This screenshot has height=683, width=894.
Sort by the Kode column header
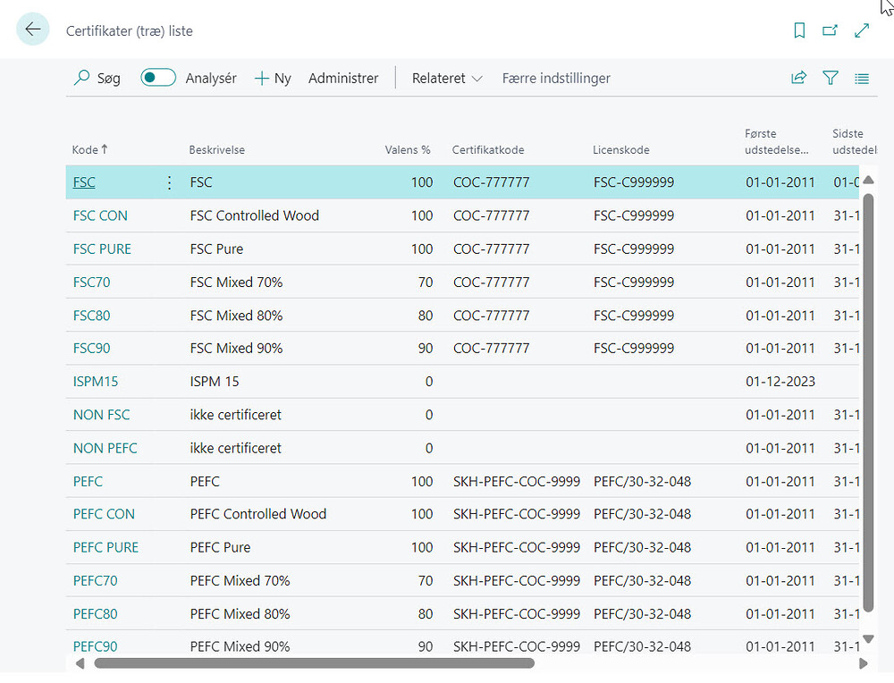tap(89, 149)
